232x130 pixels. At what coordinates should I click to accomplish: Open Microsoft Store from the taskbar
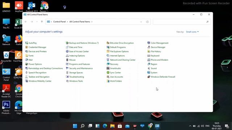coord(120,126)
